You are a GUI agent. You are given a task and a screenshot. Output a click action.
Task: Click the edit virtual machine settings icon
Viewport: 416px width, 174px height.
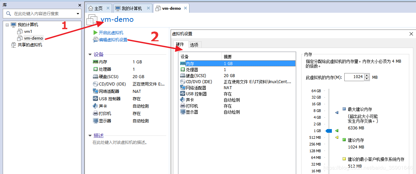pos(96,40)
